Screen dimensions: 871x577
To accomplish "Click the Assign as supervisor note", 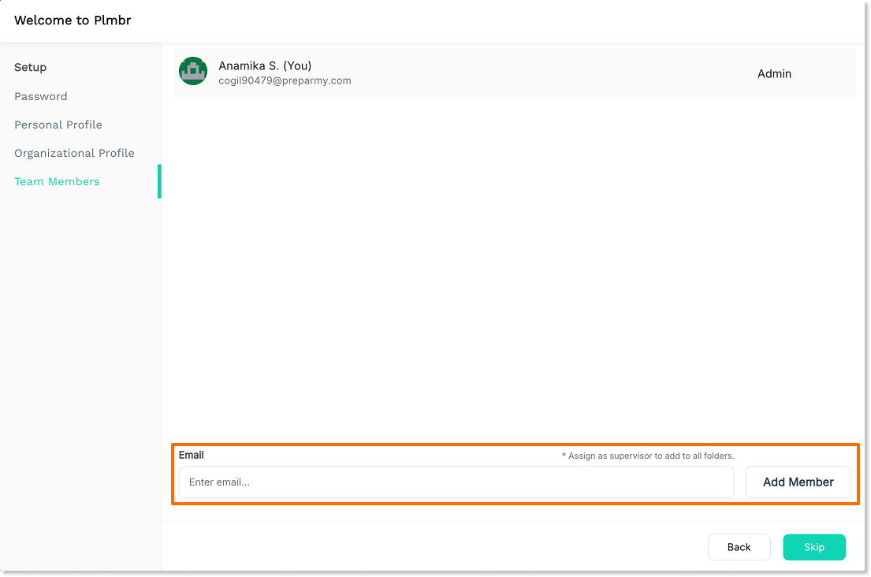I will coord(648,456).
